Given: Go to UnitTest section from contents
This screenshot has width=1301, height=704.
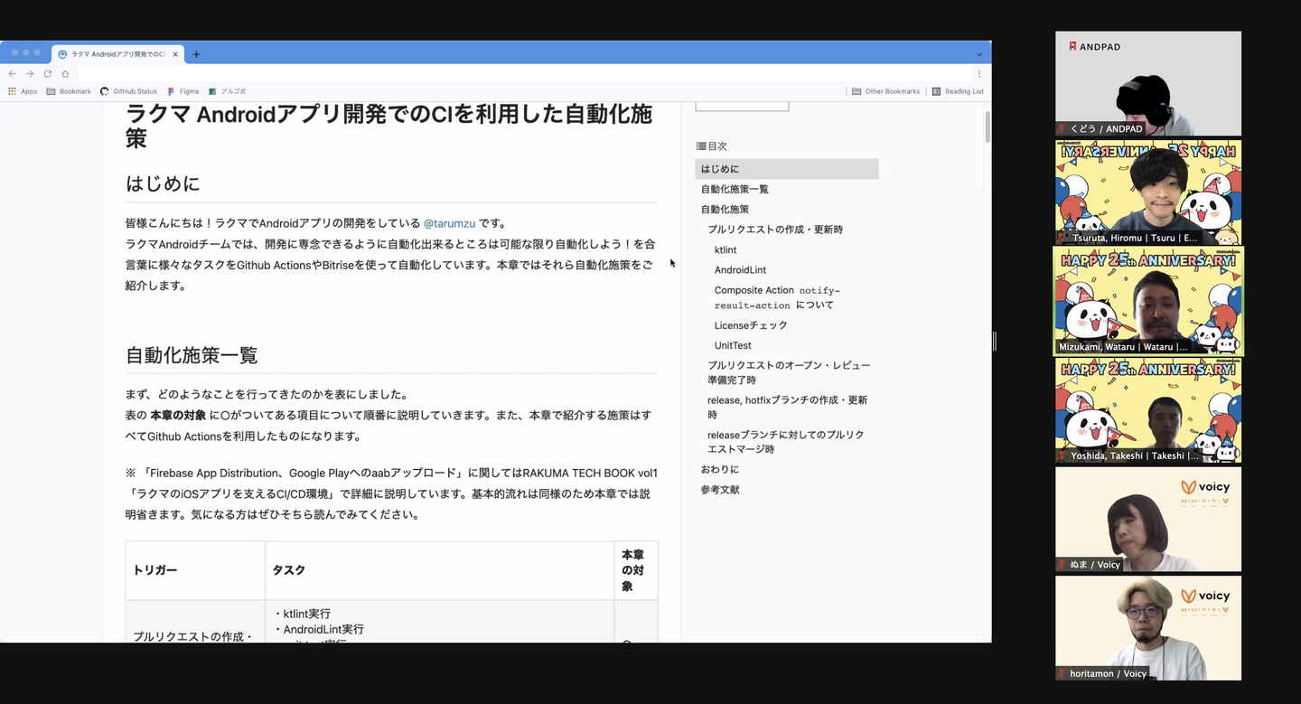Looking at the screenshot, I should (x=733, y=345).
